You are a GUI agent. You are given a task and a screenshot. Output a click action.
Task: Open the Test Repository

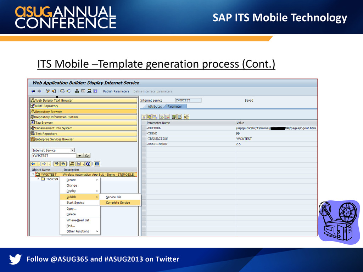(84, 134)
